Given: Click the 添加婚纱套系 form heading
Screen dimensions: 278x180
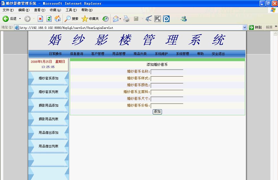Looking at the screenshot, I should (x=157, y=64).
